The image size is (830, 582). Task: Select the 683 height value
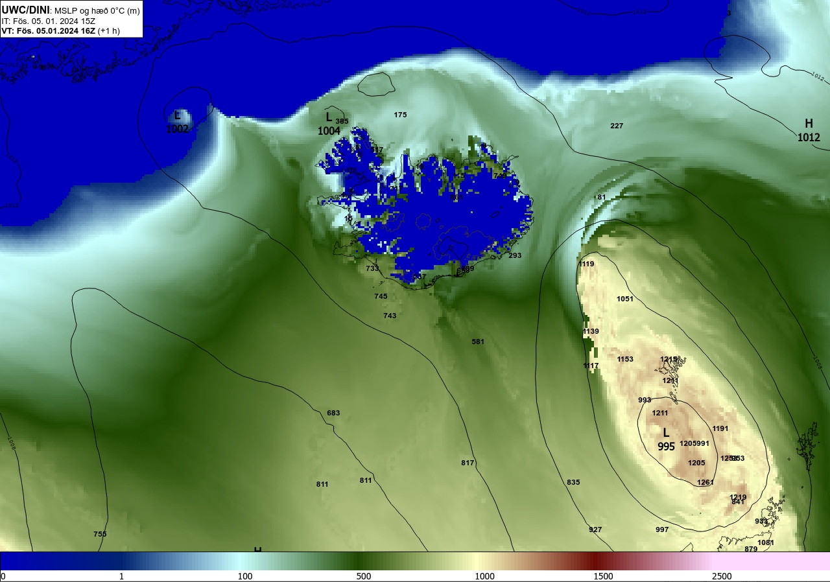click(x=333, y=413)
